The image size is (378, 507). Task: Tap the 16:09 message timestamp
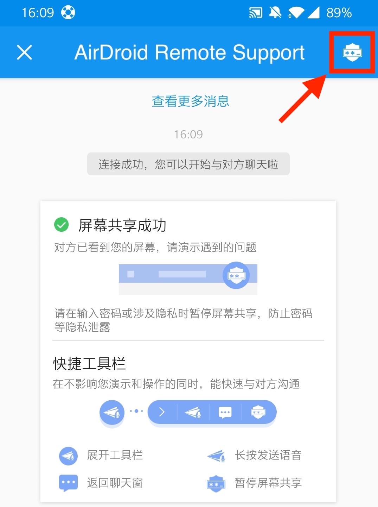[188, 134]
